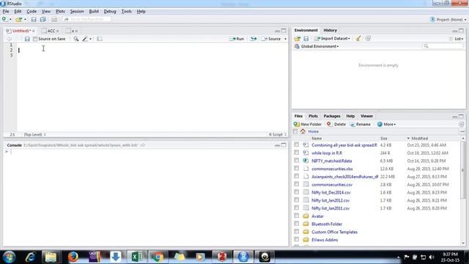Open Find/Replace with the magnifier icon
469x264 pixels.
pyautogui.click(x=76, y=39)
